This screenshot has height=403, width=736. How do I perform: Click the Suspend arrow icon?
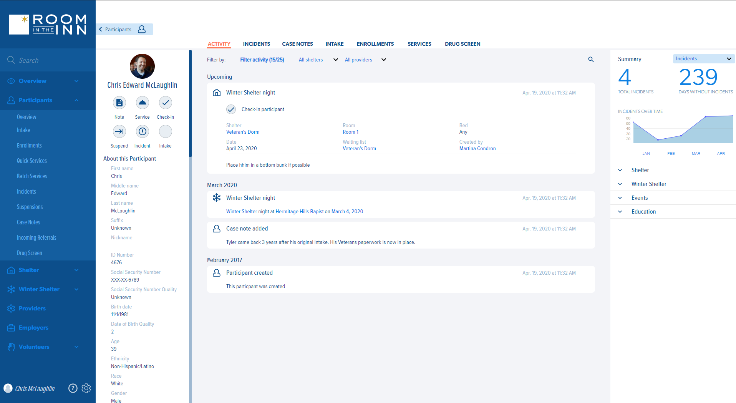[x=119, y=132]
